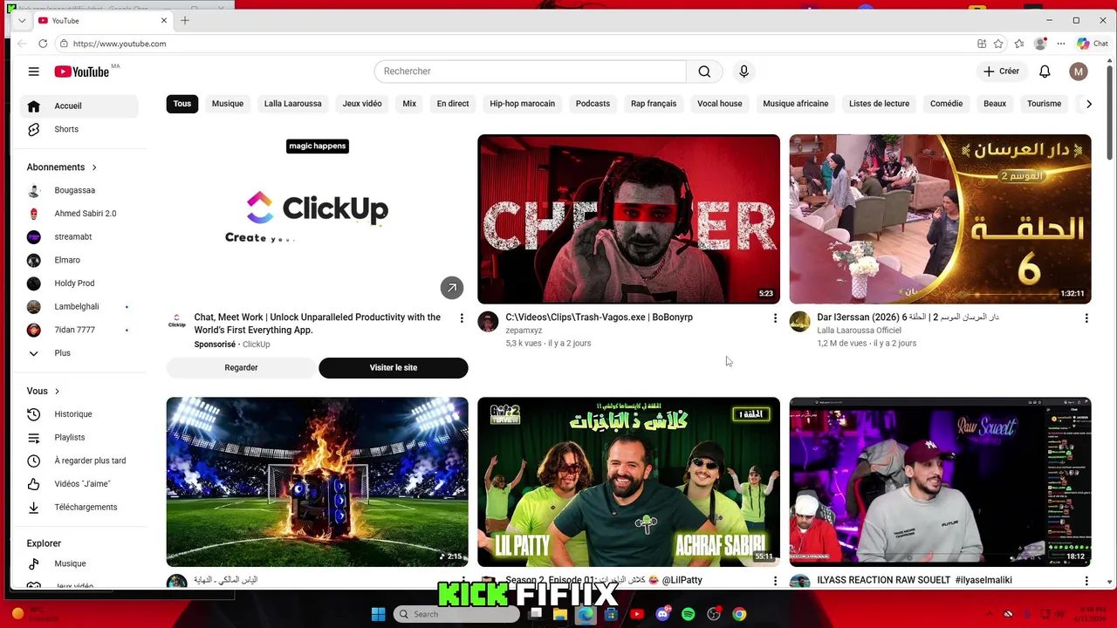Click Lalla Laaroussa Officiel channel avatar
This screenshot has width=1117, height=628.
800,322
